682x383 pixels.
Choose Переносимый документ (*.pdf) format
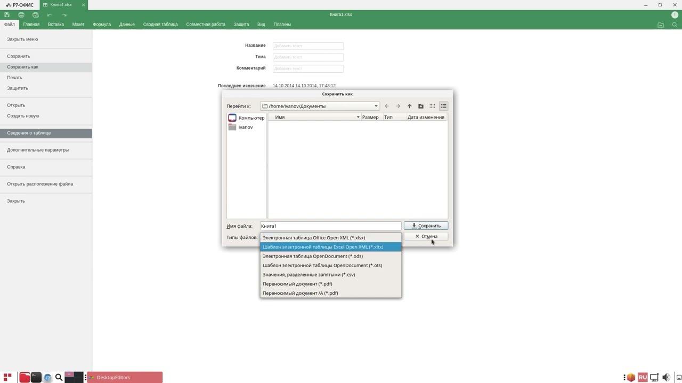330,284
